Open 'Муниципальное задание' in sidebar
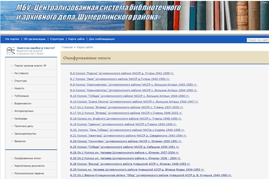This screenshot has height=179, width=269. coord(29,174)
